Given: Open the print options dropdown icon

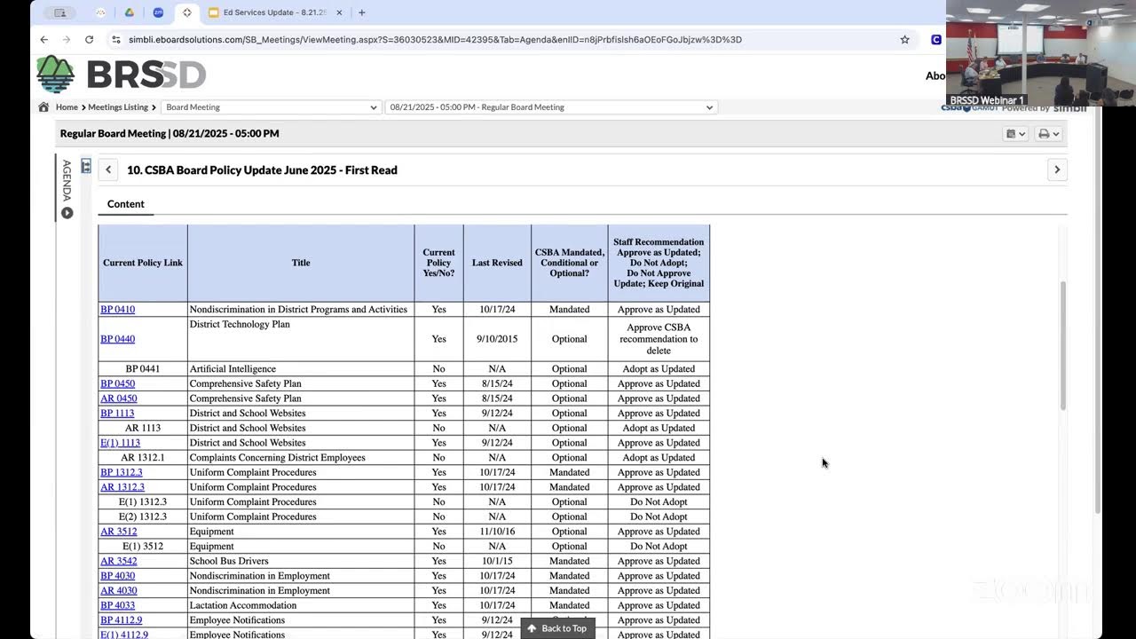Looking at the screenshot, I should coord(1048,134).
